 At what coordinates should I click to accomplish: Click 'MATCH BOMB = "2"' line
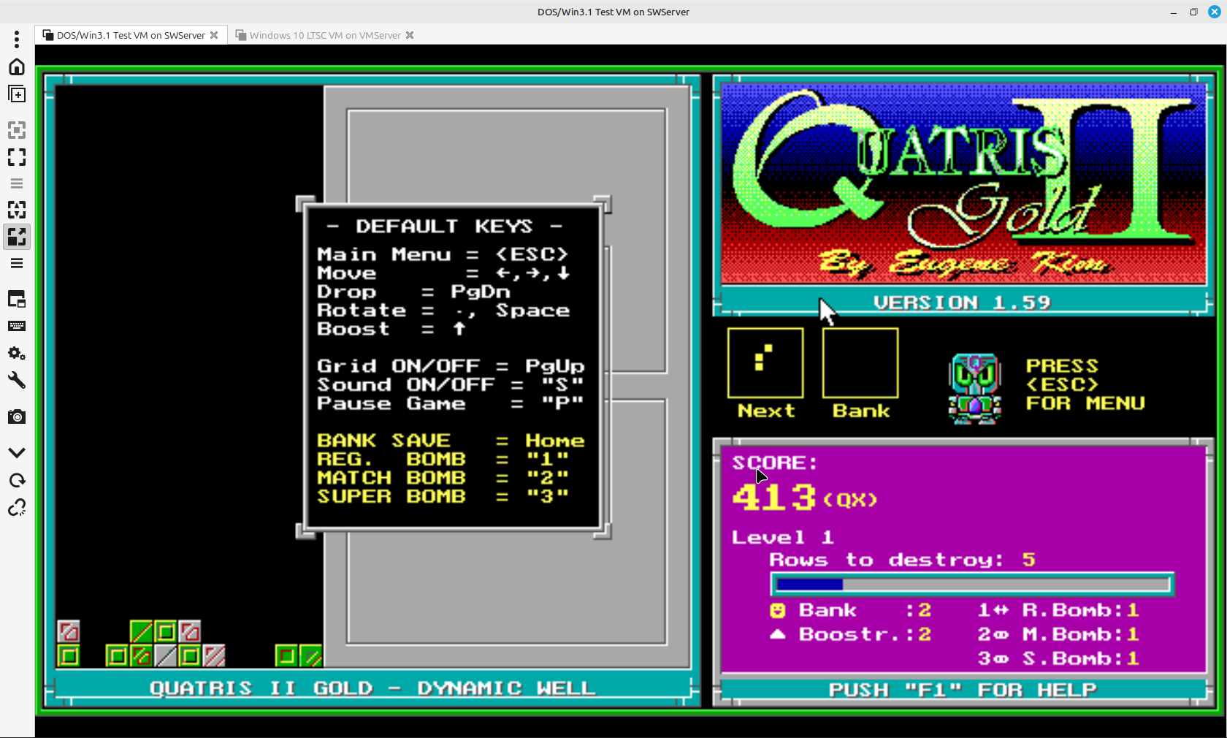pyautogui.click(x=443, y=478)
